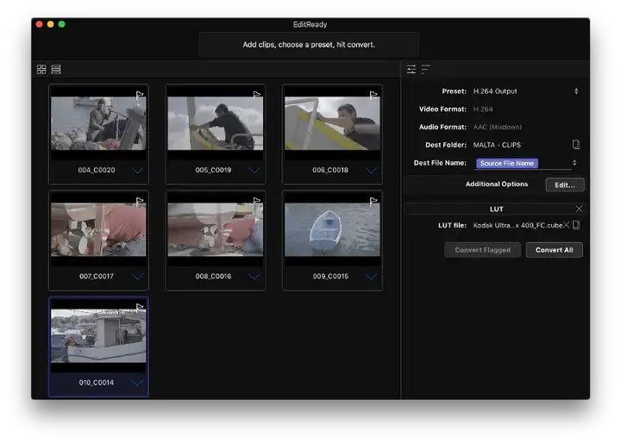Flag clip 004_C0020 for conversion
621x444 pixels.
pyautogui.click(x=140, y=95)
